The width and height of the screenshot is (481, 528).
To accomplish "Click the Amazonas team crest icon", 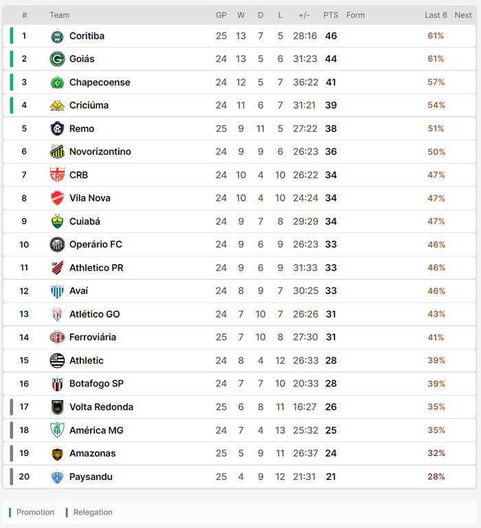I will 57,454.
